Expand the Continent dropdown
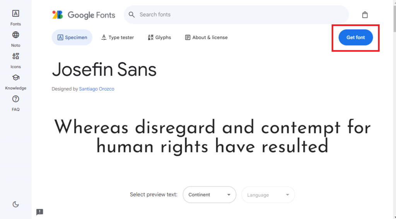Image resolution: width=396 pixels, height=219 pixels. click(x=209, y=195)
